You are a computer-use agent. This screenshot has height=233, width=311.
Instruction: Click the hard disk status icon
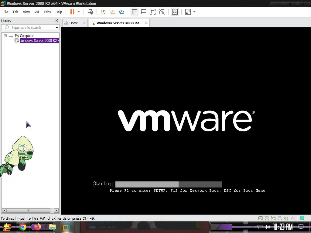(x=260, y=218)
